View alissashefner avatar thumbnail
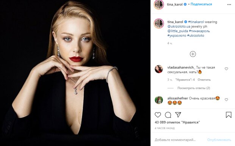235x146 pixels. (x=159, y=100)
